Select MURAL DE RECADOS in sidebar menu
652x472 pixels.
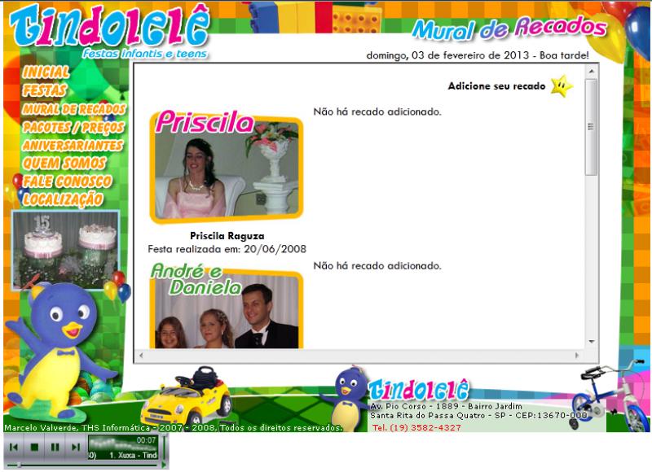tap(74, 109)
